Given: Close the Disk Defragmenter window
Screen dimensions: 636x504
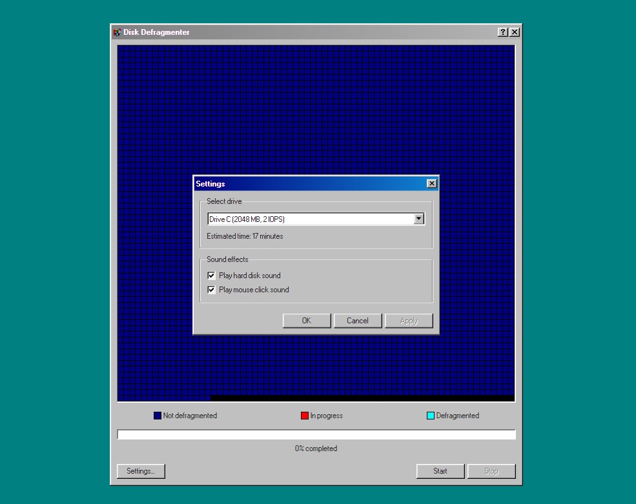Looking at the screenshot, I should click(x=514, y=32).
